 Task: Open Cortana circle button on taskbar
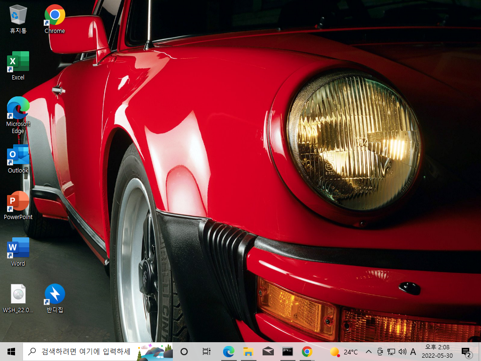184,352
